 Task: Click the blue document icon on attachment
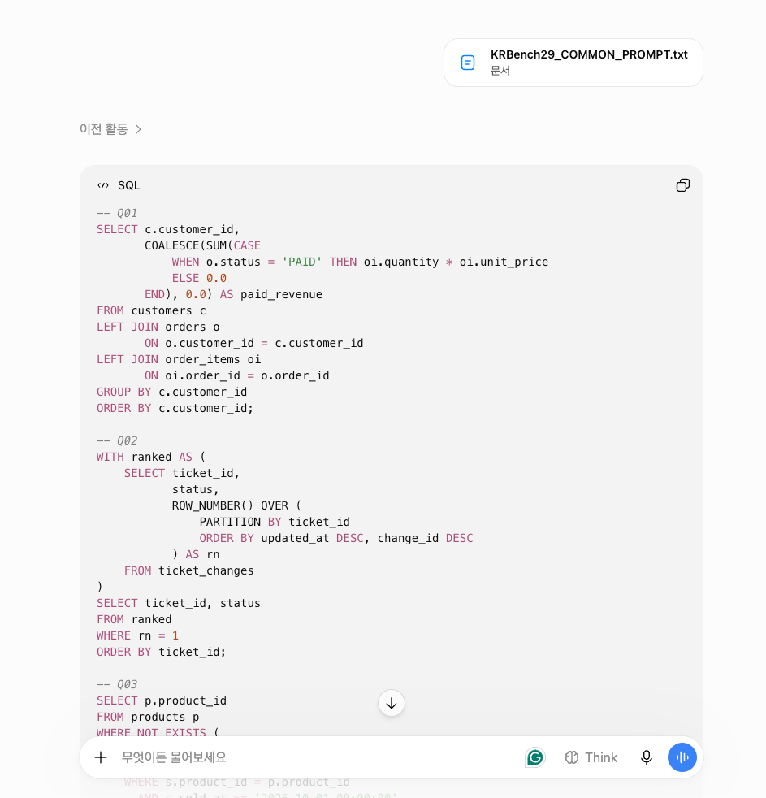[467, 63]
